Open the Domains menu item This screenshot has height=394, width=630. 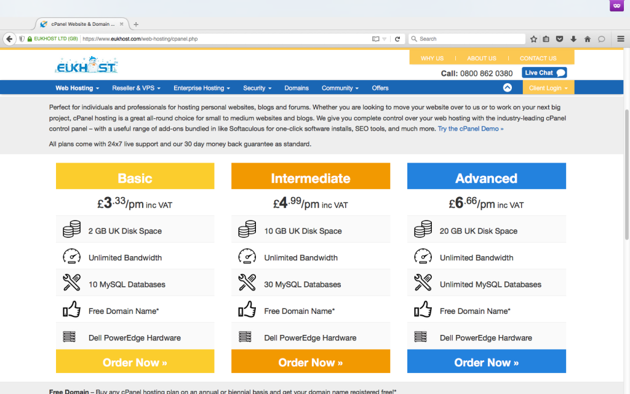tap(297, 88)
